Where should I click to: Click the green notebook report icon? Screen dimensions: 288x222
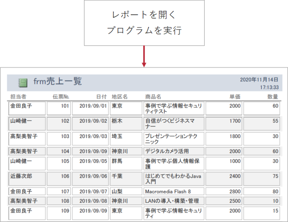(23, 83)
